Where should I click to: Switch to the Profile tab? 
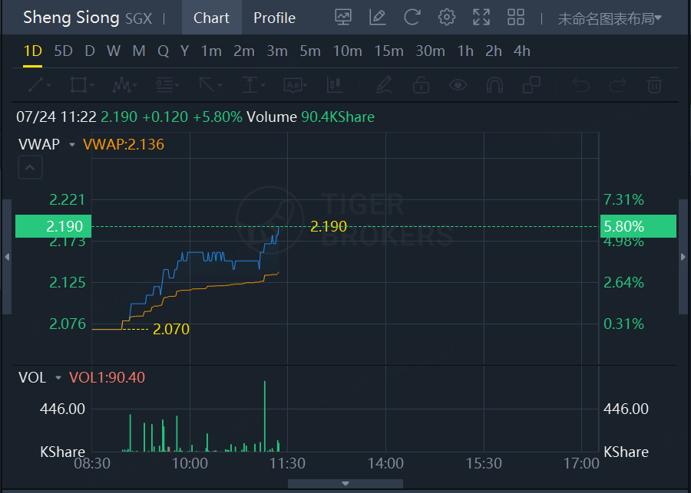click(274, 18)
